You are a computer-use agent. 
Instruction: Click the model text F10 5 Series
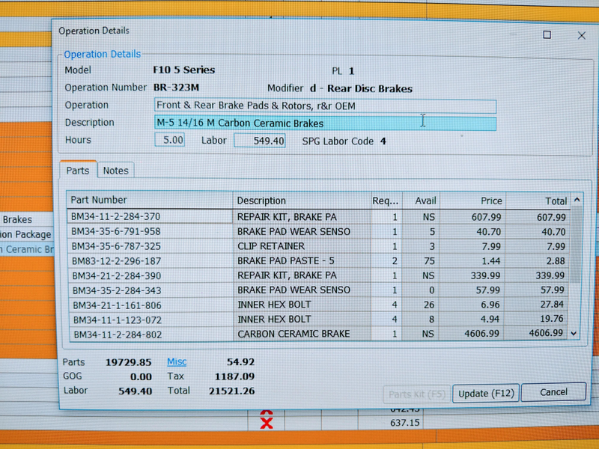click(x=183, y=70)
